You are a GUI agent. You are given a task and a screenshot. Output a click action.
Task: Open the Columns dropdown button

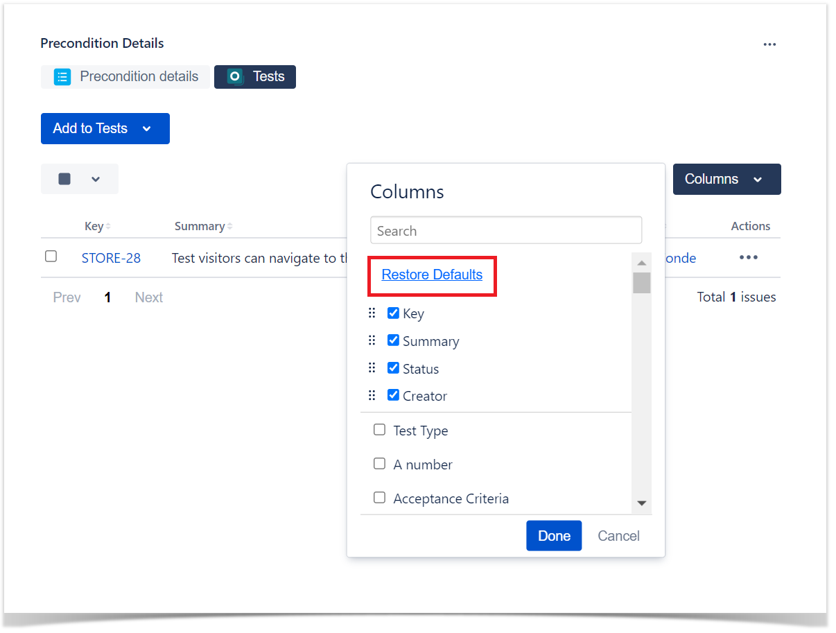coord(727,179)
